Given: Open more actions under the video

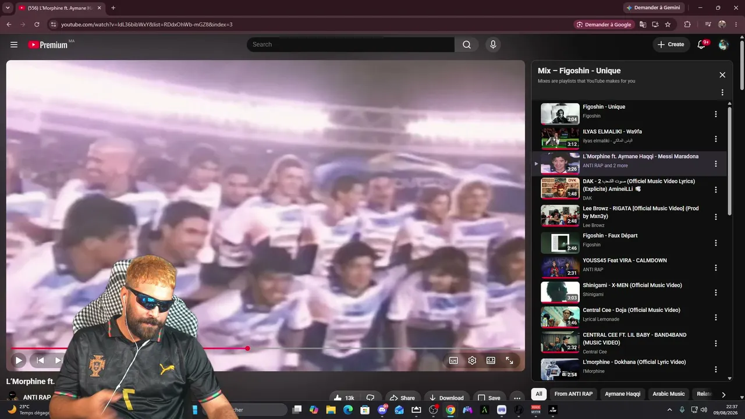Looking at the screenshot, I should click(x=517, y=398).
